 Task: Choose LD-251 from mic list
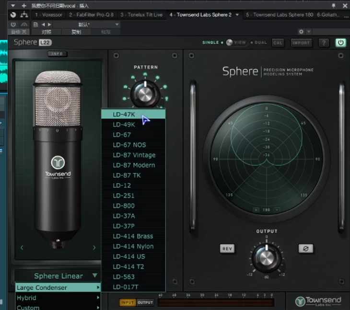(133, 195)
